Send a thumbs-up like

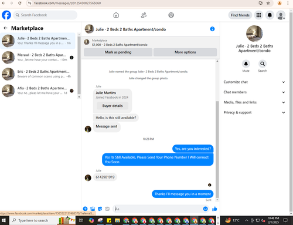(x=214, y=209)
